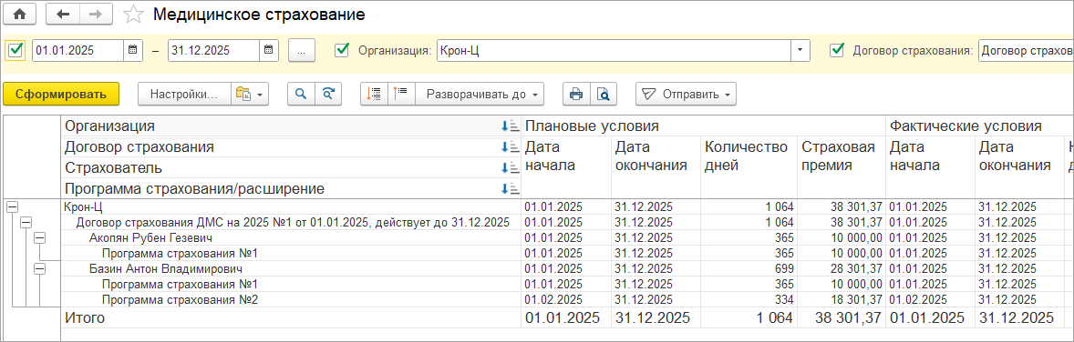The width and height of the screenshot is (1074, 342).
Task: Sort by the Организация header icon
Action: coord(511,126)
